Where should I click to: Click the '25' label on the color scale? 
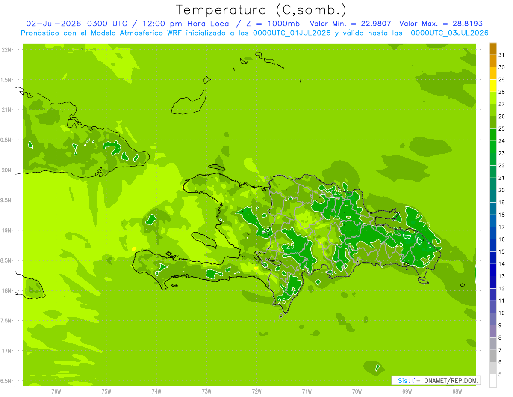tap(502, 128)
